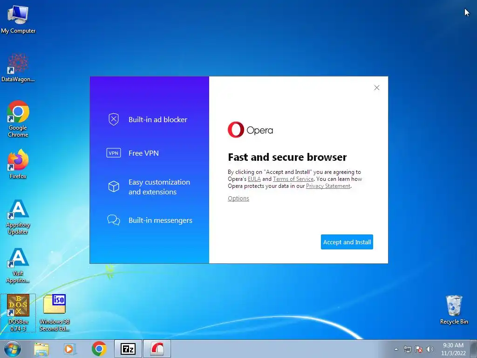This screenshot has height=358, width=477.
Task: Open the Windows Start menu
Action: point(13,349)
